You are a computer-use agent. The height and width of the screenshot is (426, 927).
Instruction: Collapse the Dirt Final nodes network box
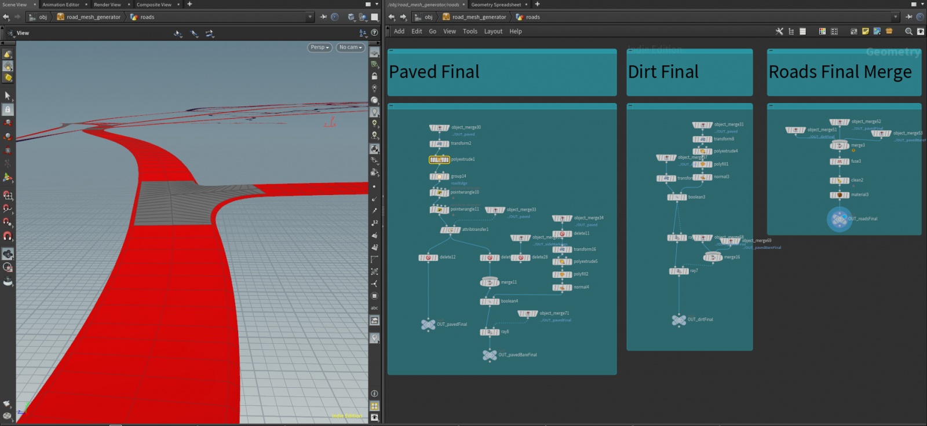pyautogui.click(x=630, y=106)
